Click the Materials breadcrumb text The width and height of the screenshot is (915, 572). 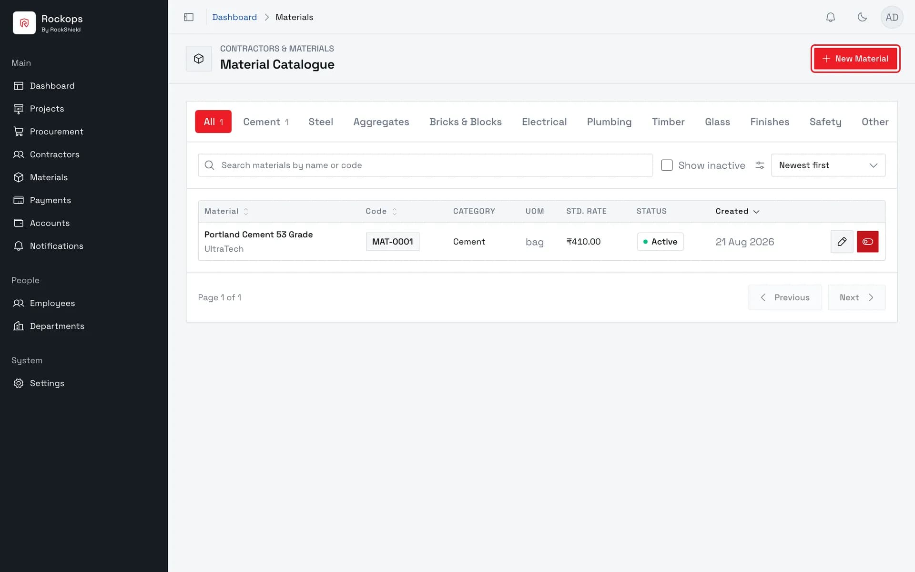295,17
